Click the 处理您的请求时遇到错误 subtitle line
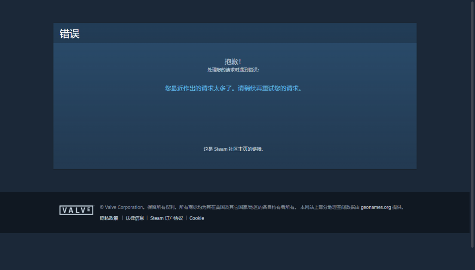 coord(233,70)
